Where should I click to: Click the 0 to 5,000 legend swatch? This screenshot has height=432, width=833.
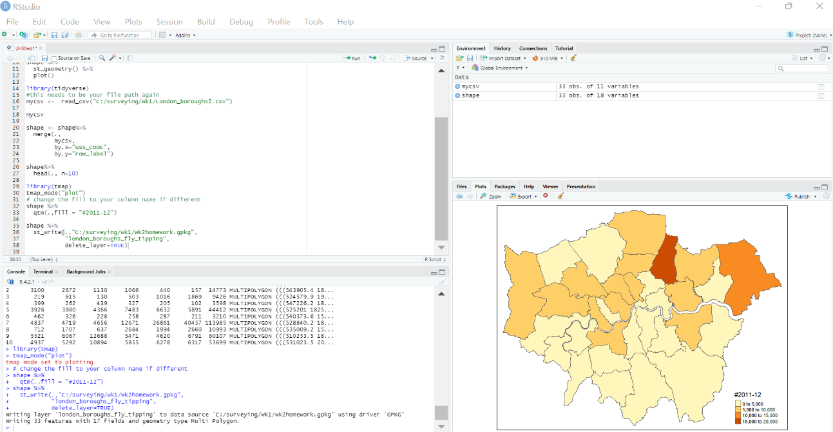(739, 404)
